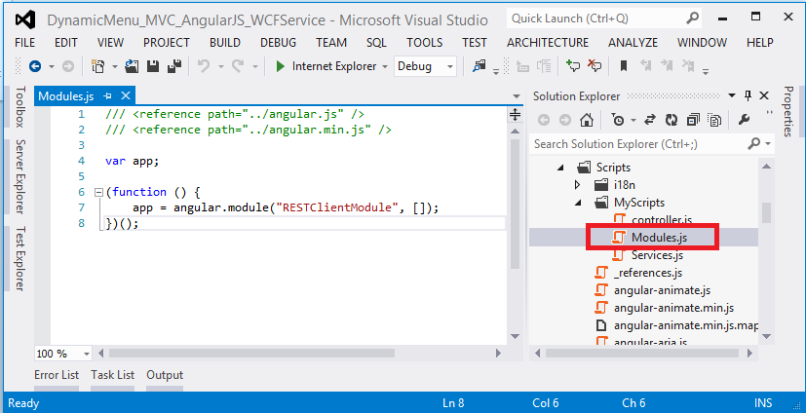
Task: Open the BUILD menu
Action: 225,43
